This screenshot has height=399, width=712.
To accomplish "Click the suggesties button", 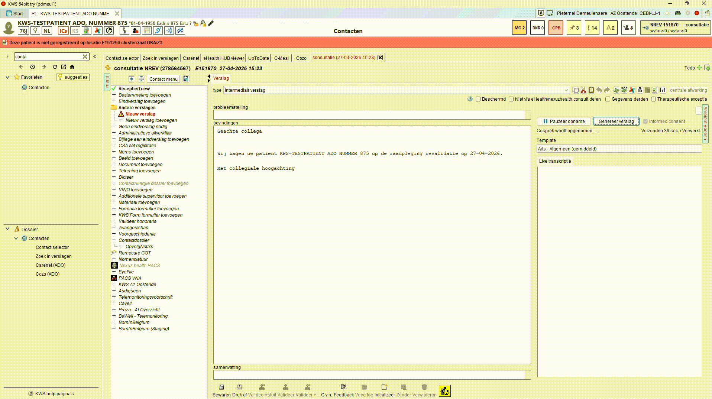I will click(73, 77).
